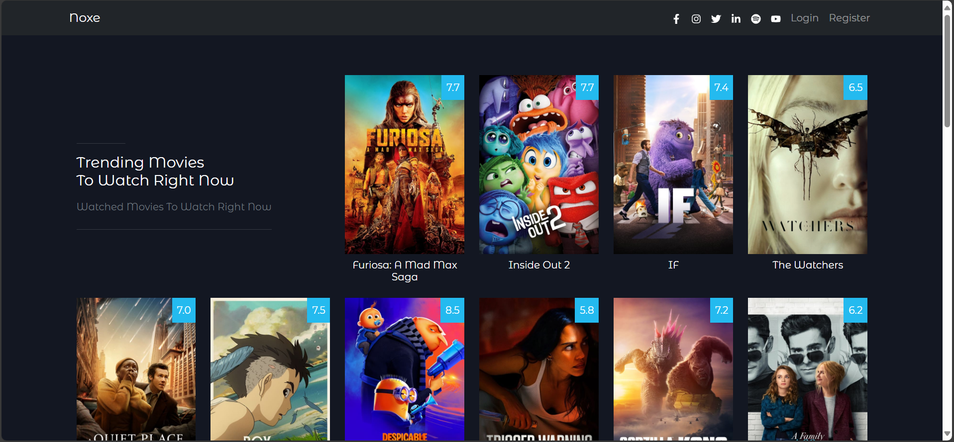954x442 pixels.
Task: Click the scrollbar down arrow
Action: click(948, 435)
